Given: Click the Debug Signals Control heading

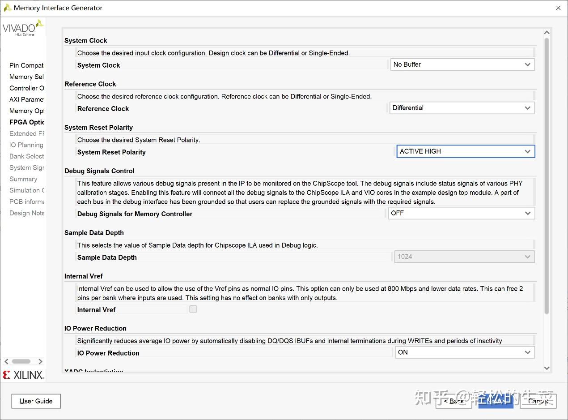Looking at the screenshot, I should (x=99, y=171).
